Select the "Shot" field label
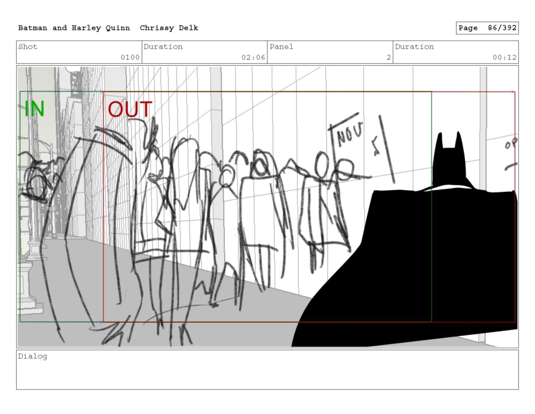 coord(28,46)
